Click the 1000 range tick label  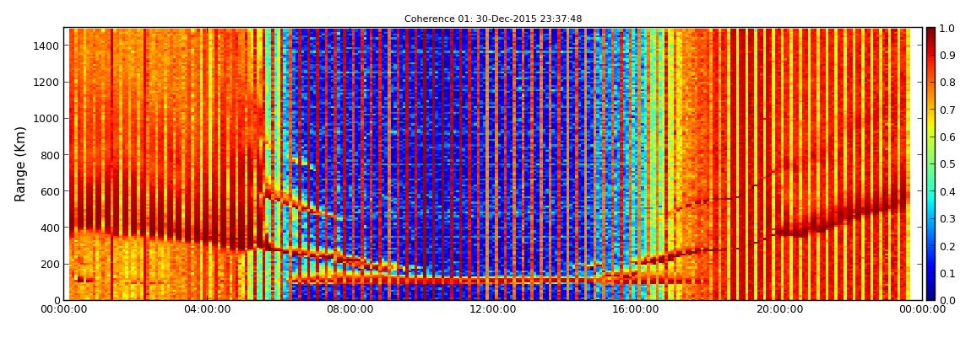click(x=46, y=119)
